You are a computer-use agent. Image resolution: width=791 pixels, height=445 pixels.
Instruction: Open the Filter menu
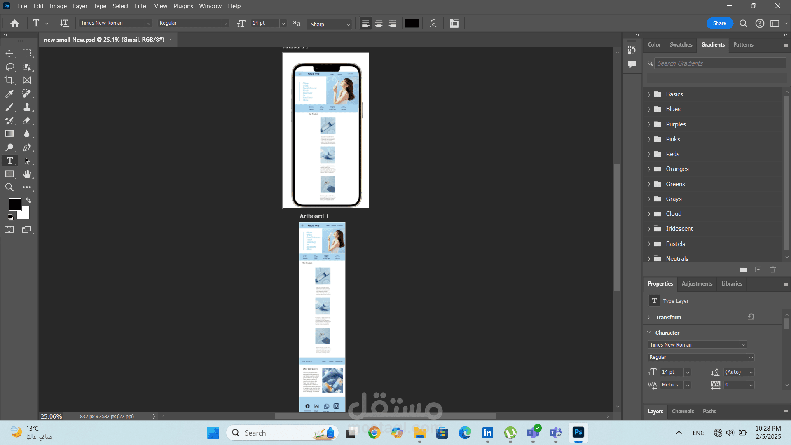(141, 6)
